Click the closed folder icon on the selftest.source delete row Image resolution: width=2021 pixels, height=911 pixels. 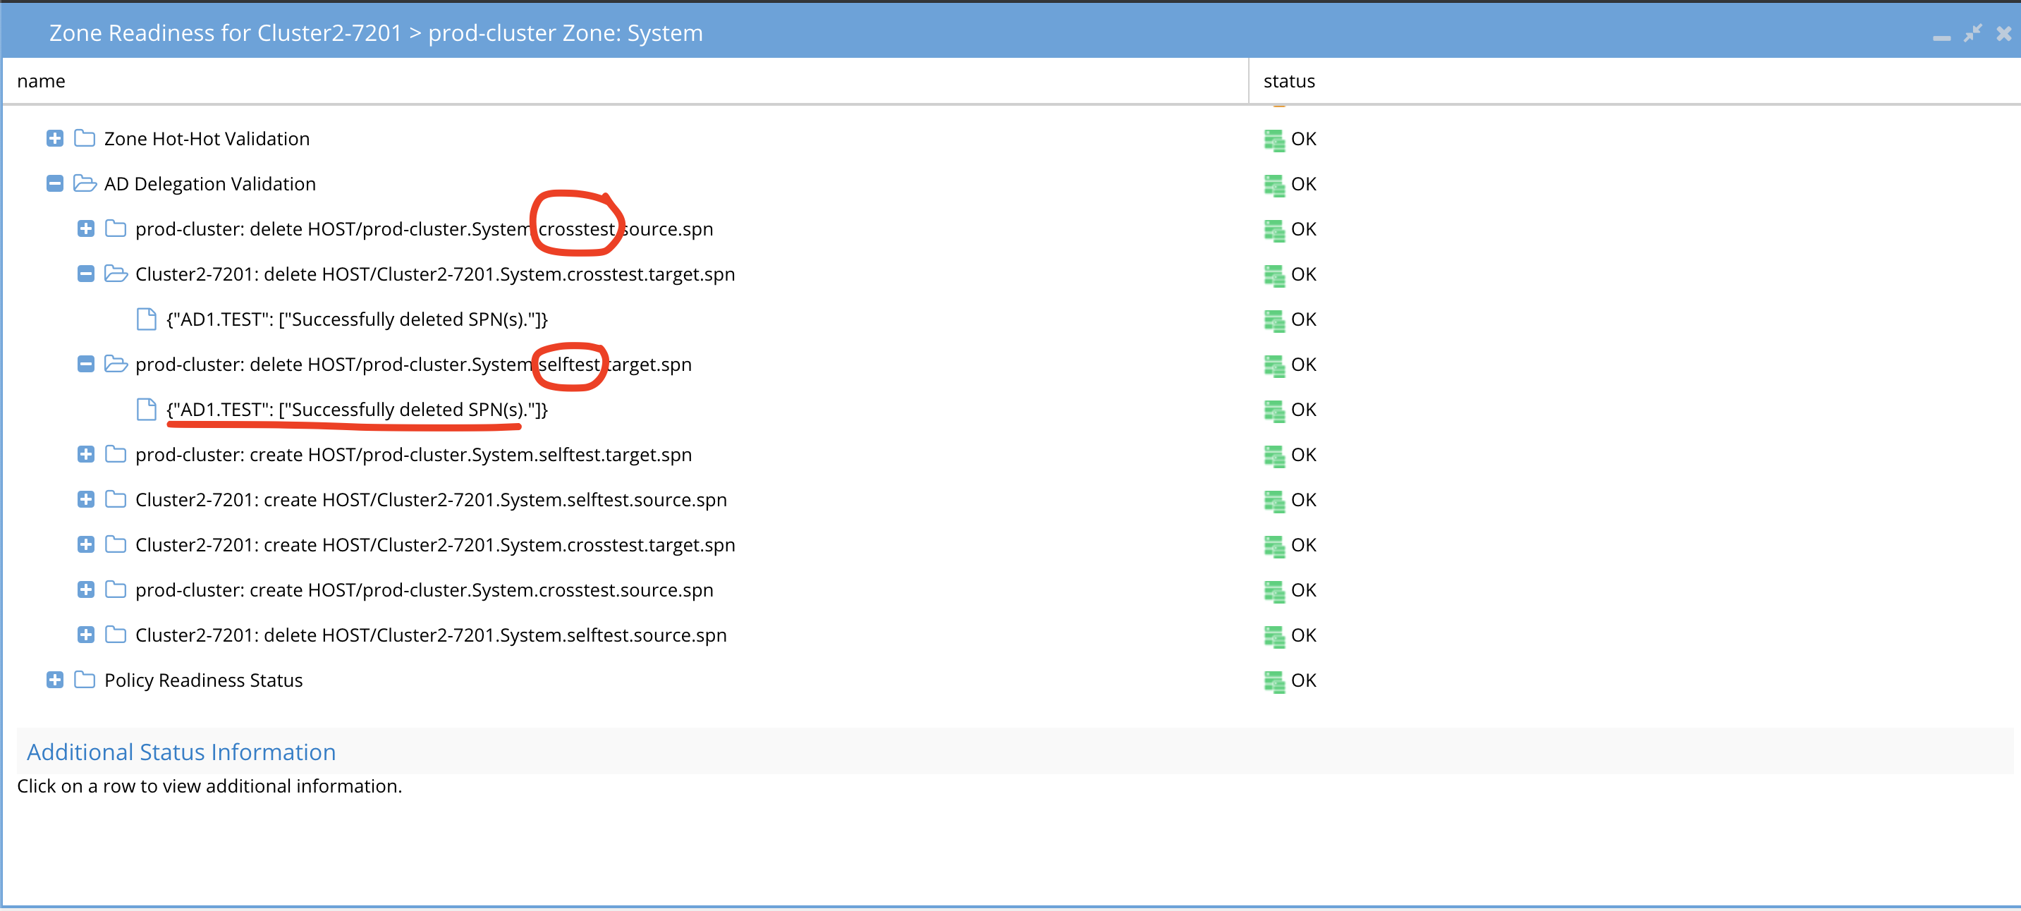(116, 634)
